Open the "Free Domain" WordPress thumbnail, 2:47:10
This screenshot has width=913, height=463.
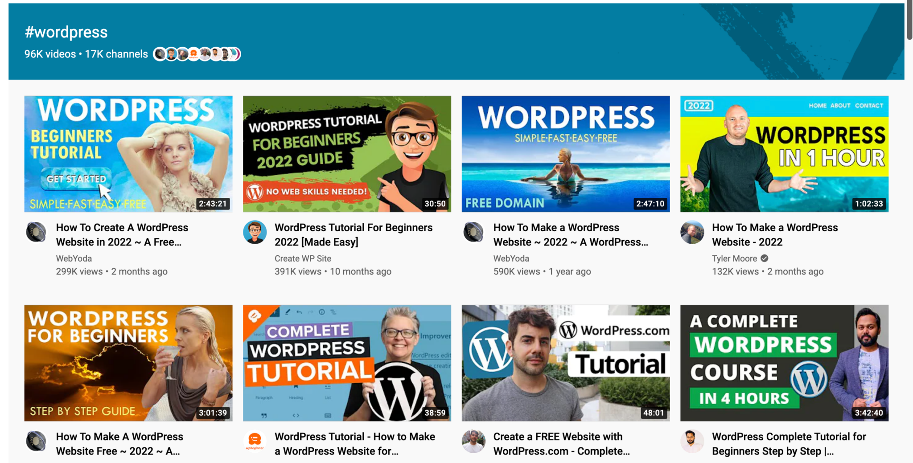point(566,154)
